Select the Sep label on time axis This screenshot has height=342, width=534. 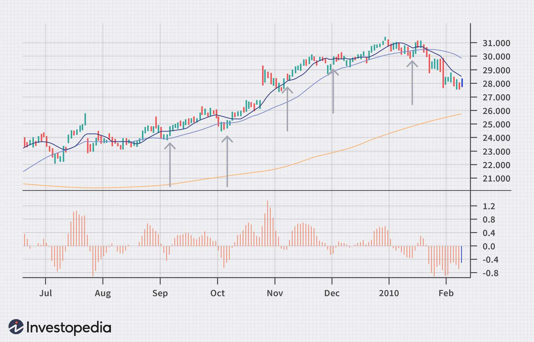tap(160, 293)
